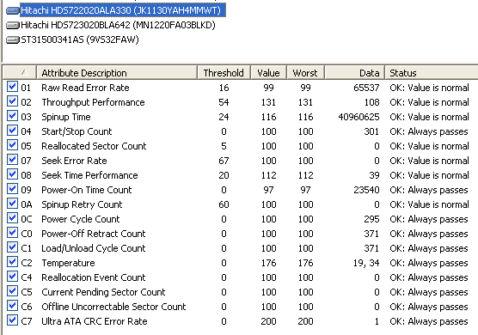This screenshot has height=335, width=478.
Task: Click the temperature data value 19, 34
Action: point(366,263)
